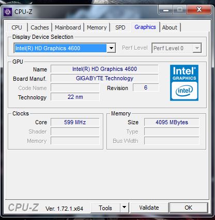The height and width of the screenshot is (220, 215).
Task: Click the OK button
Action: coord(189,208)
